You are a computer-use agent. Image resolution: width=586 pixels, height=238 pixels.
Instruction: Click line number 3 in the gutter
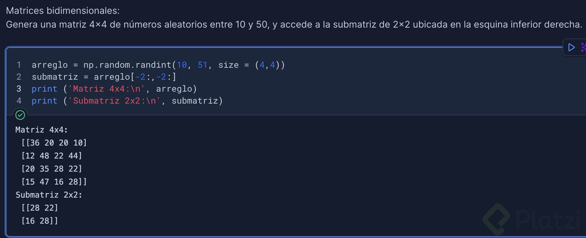(x=19, y=89)
